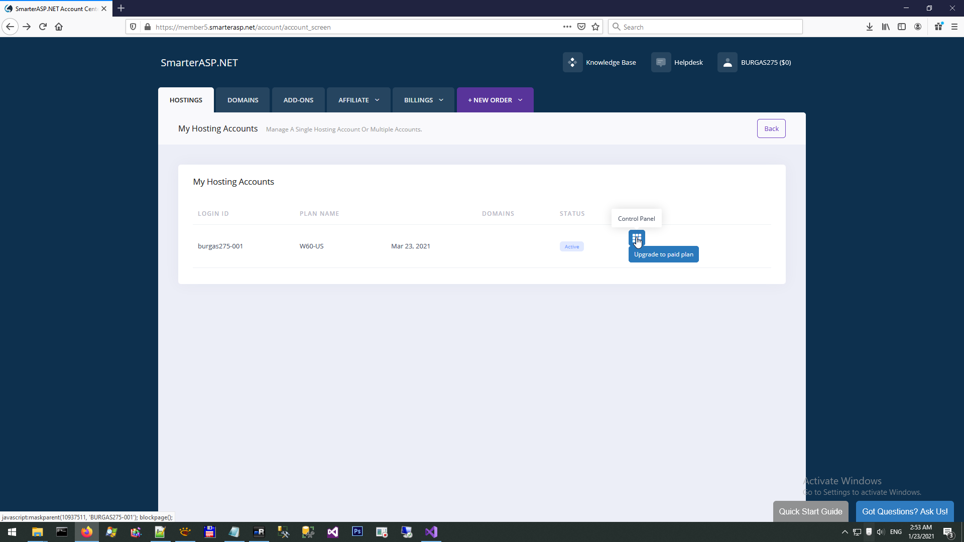Expand the Billings dropdown tab
Viewport: 964px width, 542px height.
click(423, 100)
